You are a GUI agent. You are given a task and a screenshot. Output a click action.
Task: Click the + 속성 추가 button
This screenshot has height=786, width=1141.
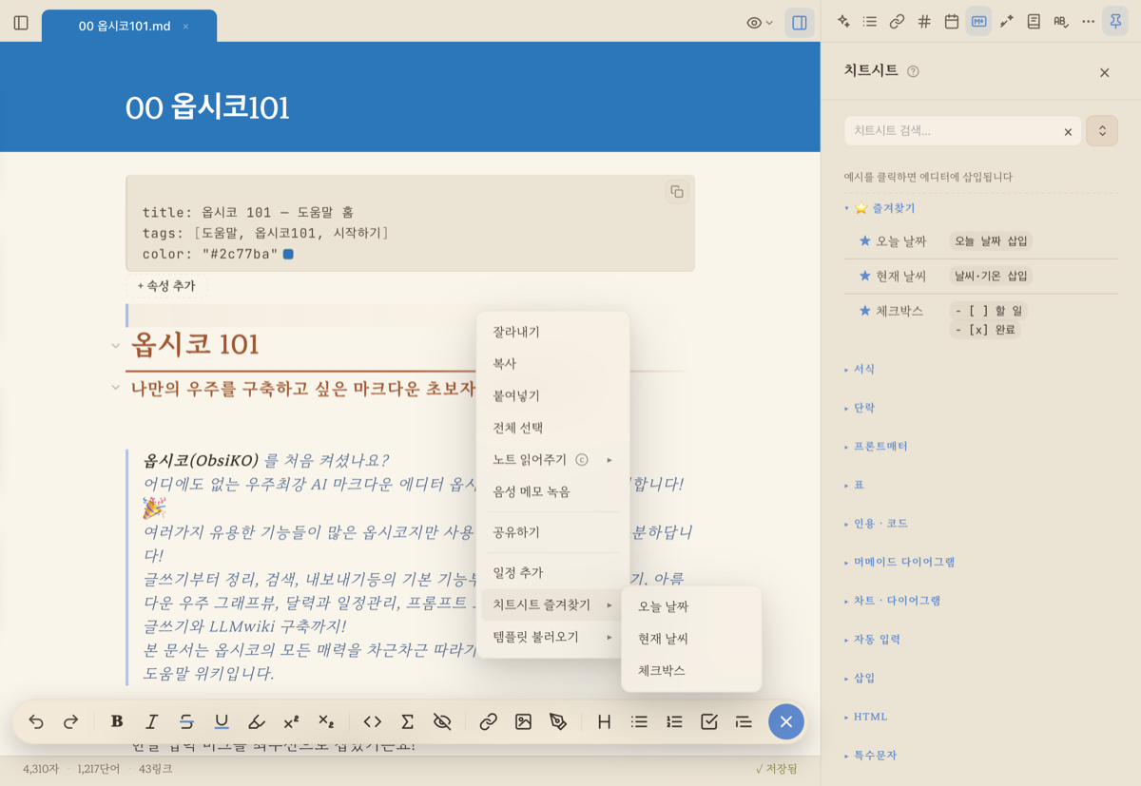166,286
